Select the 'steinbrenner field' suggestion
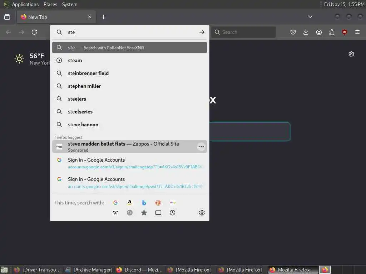366x274 pixels. 129,73
